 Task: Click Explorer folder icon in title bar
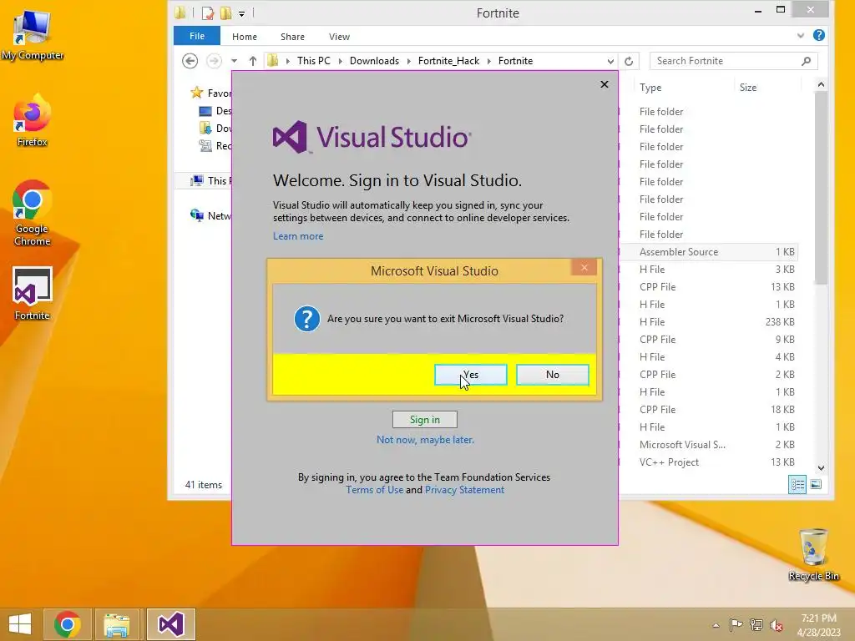tap(180, 12)
